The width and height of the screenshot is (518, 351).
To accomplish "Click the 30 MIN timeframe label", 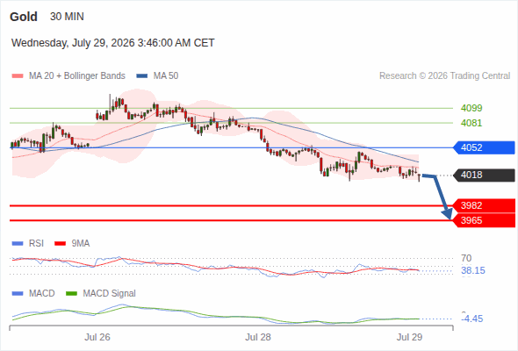I will click(x=67, y=17).
